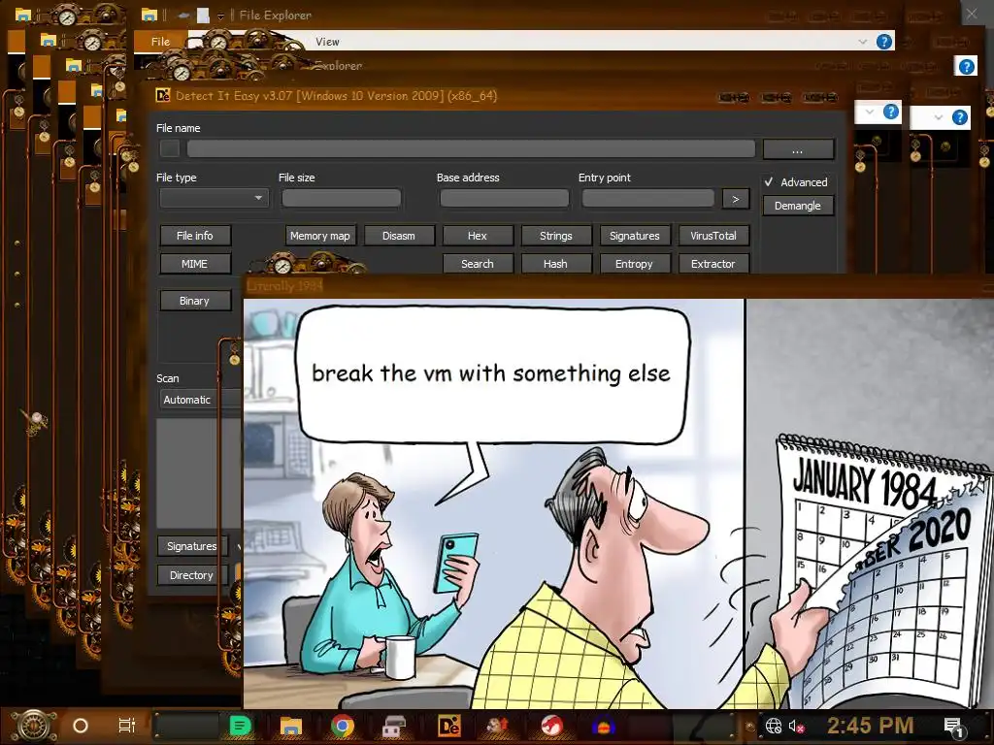Open the notification center icon

pos(953,727)
